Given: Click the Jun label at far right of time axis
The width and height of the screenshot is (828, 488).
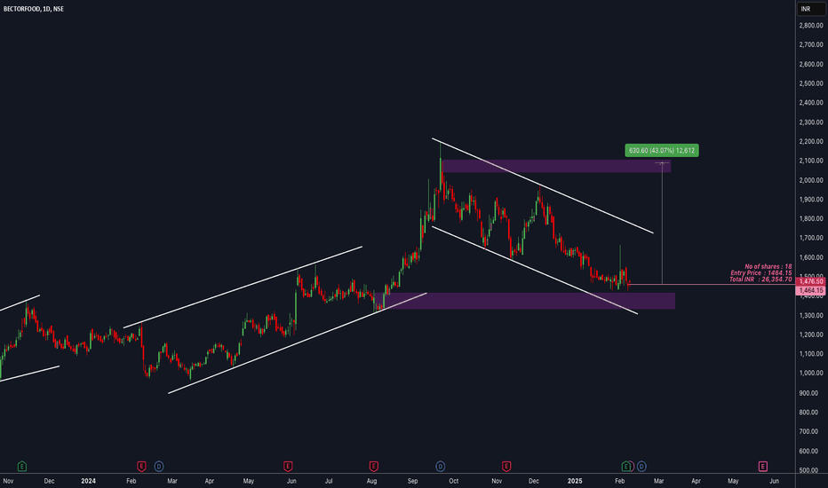Looking at the screenshot, I should click(x=774, y=481).
